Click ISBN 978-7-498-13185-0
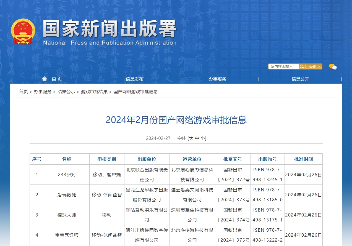The image size is (352, 246). [268, 195]
